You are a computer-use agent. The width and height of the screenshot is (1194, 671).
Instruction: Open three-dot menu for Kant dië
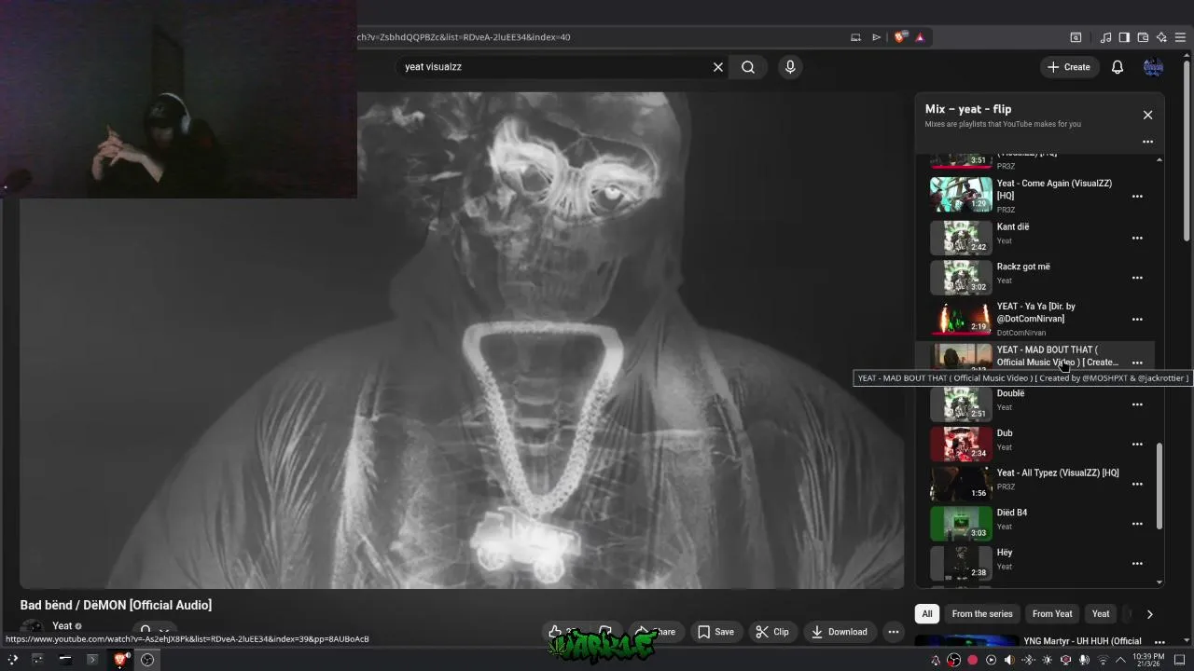pyautogui.click(x=1137, y=238)
